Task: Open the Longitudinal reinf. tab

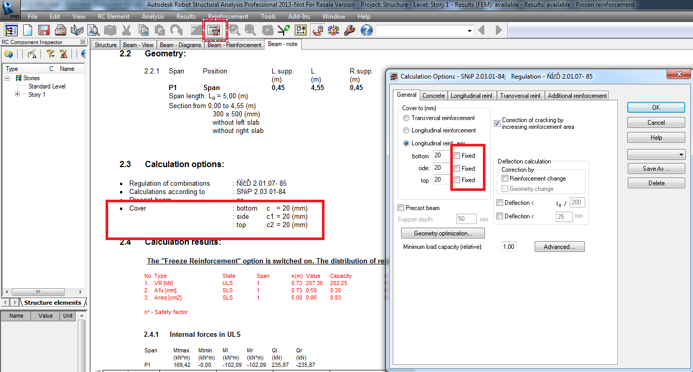Action: [x=472, y=96]
